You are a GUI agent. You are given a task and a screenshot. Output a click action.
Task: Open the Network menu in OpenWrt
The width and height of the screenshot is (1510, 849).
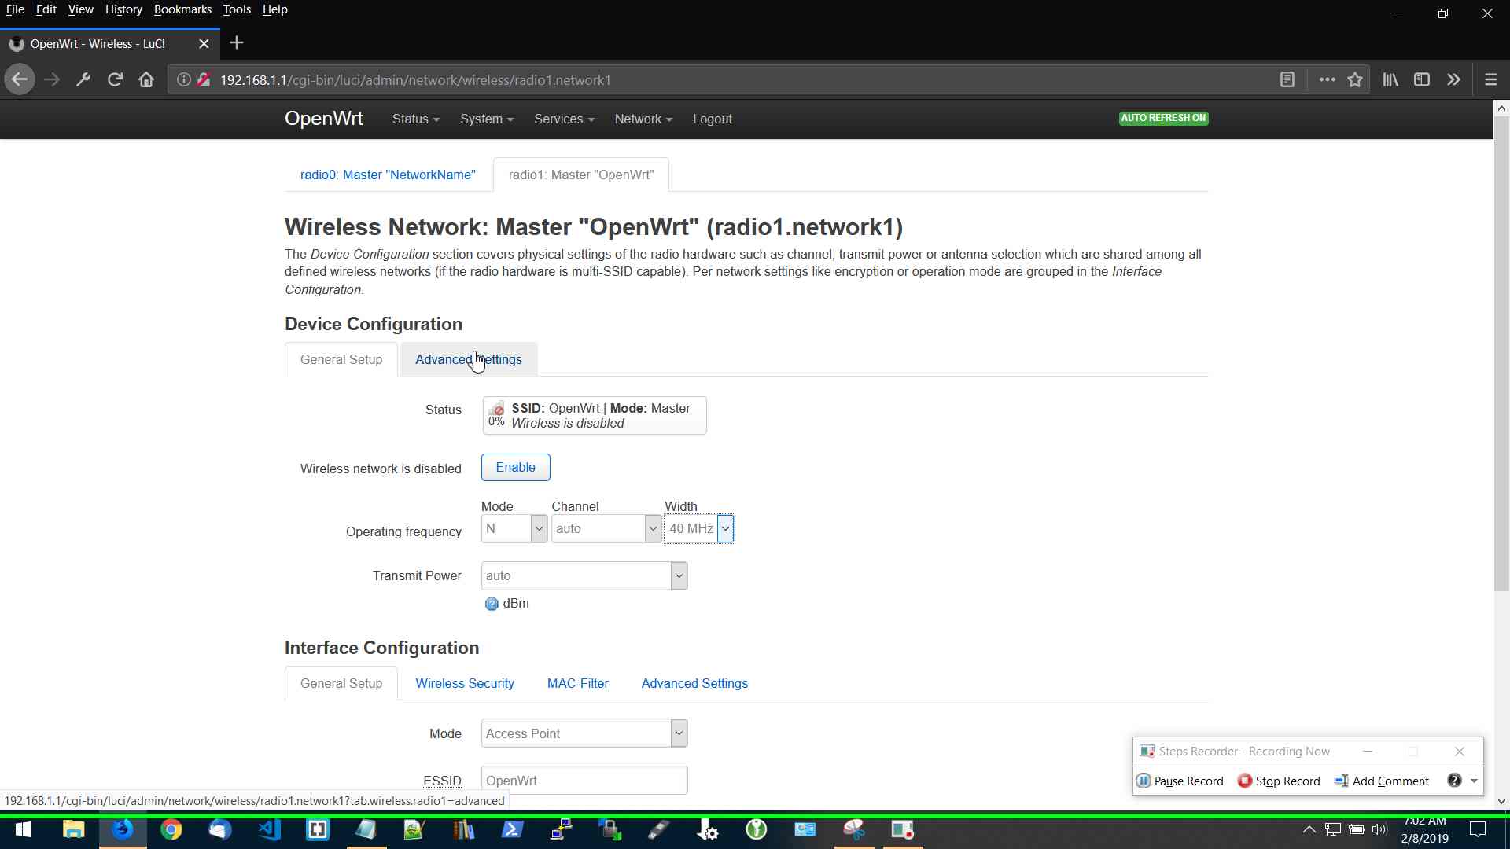click(643, 119)
